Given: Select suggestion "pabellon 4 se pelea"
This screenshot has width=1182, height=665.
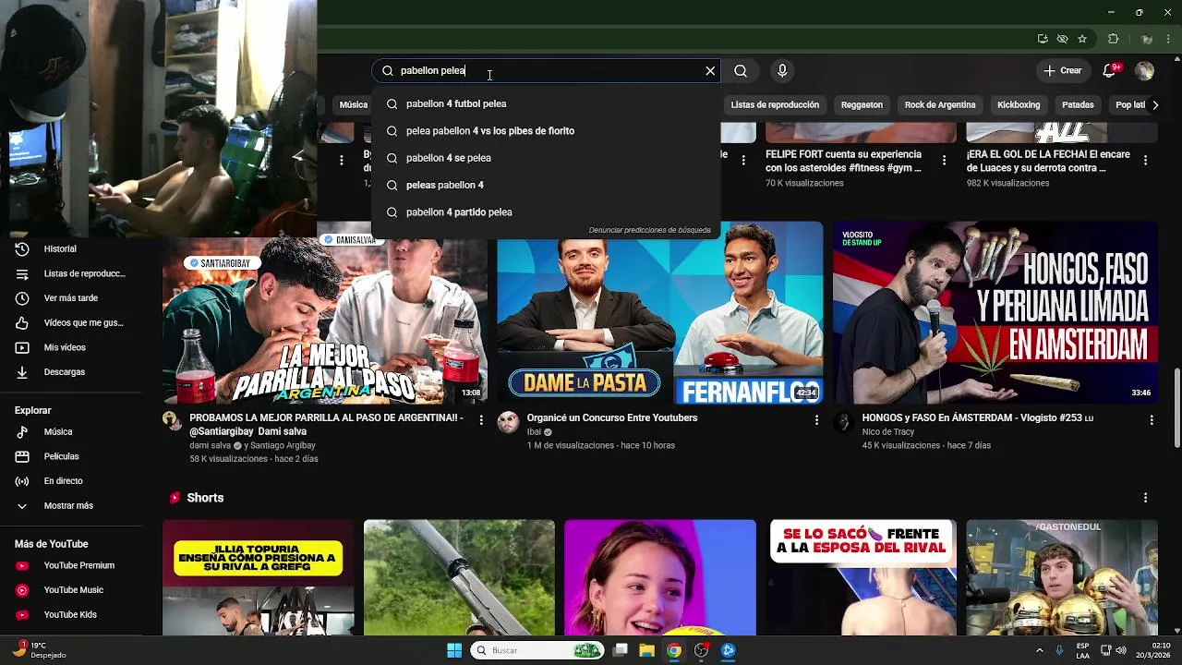Looking at the screenshot, I should tap(546, 158).
